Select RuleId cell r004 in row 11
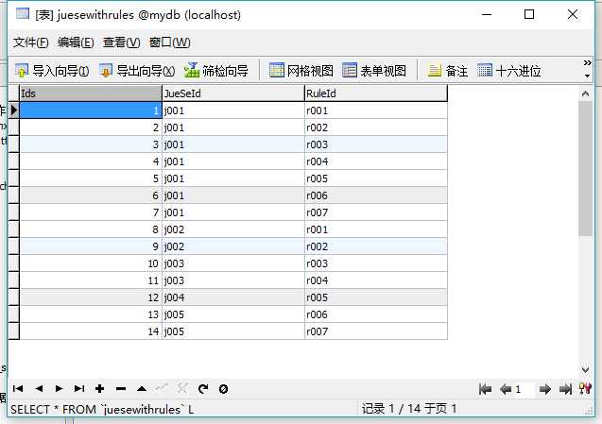602x424 pixels. tap(376, 280)
